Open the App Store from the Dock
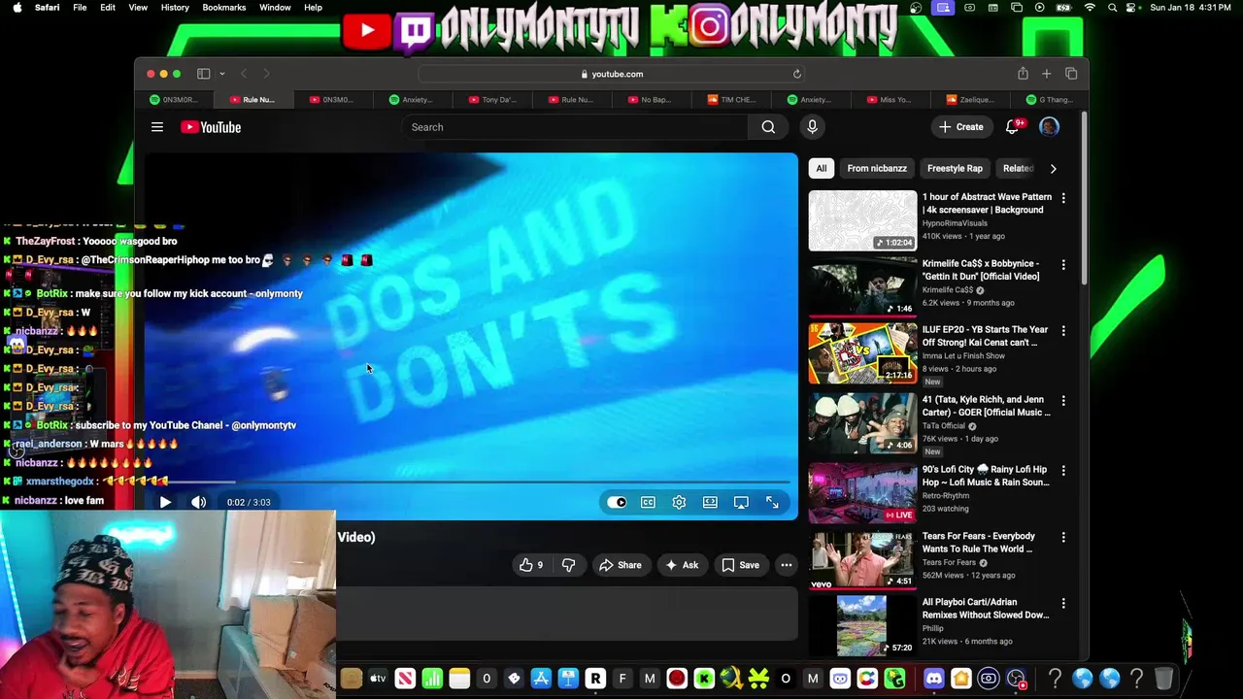The image size is (1243, 699). (541, 679)
